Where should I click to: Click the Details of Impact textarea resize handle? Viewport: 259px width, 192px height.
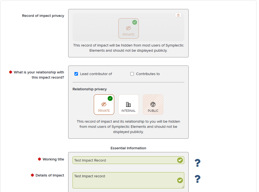183,187
